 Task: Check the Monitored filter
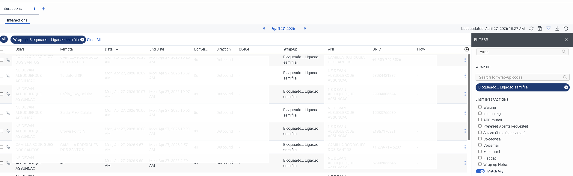[480, 151]
